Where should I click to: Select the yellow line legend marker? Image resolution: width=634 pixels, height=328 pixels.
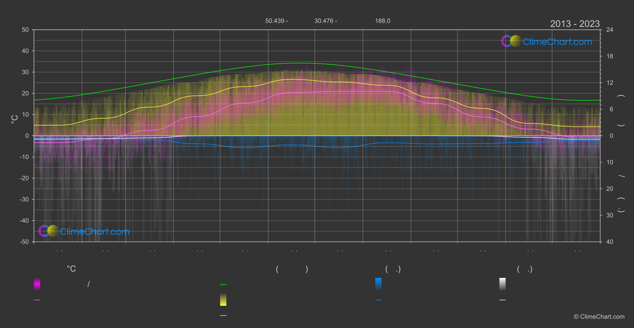coord(223,316)
